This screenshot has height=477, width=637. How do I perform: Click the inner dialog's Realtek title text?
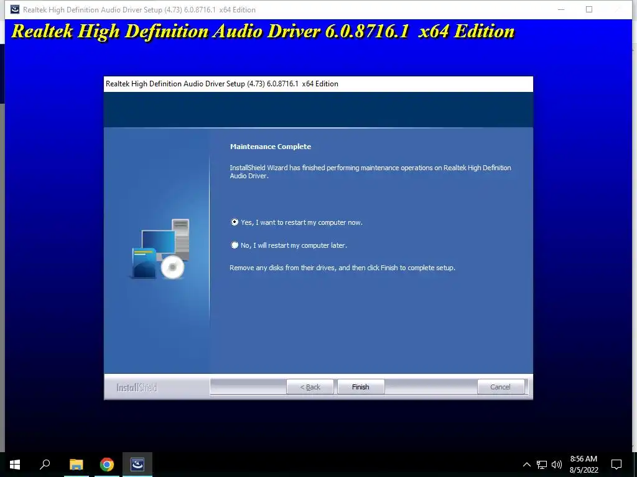pos(222,84)
